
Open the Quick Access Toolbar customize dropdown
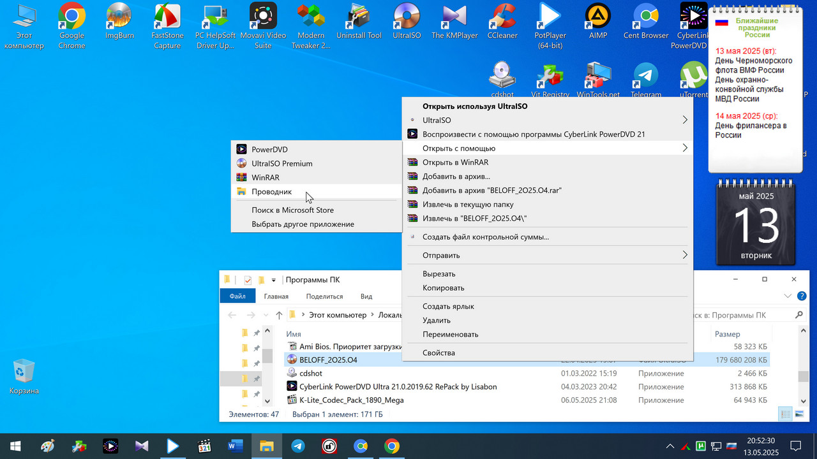click(274, 280)
